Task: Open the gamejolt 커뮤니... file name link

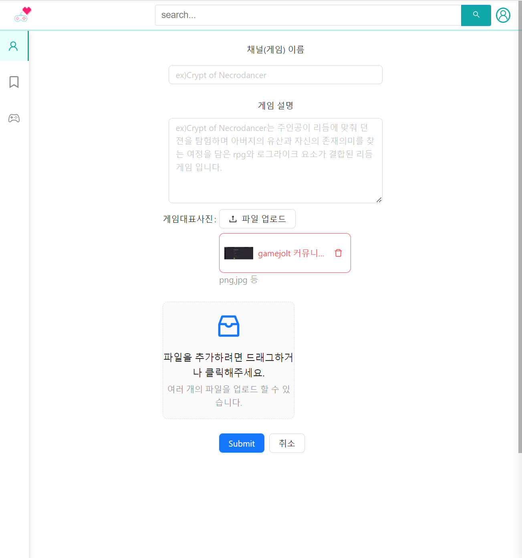Action: tap(291, 253)
